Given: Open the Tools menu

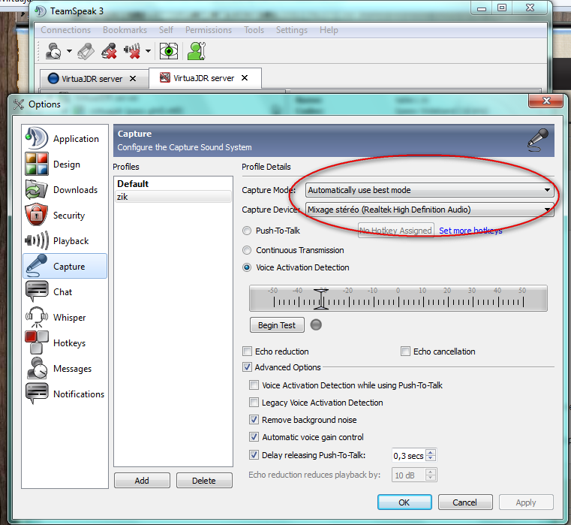Looking at the screenshot, I should [x=254, y=30].
